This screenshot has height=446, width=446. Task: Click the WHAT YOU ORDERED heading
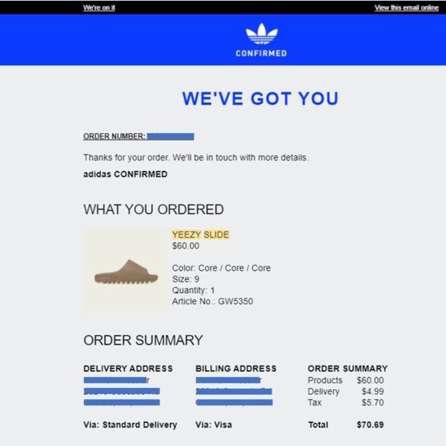coord(153,210)
